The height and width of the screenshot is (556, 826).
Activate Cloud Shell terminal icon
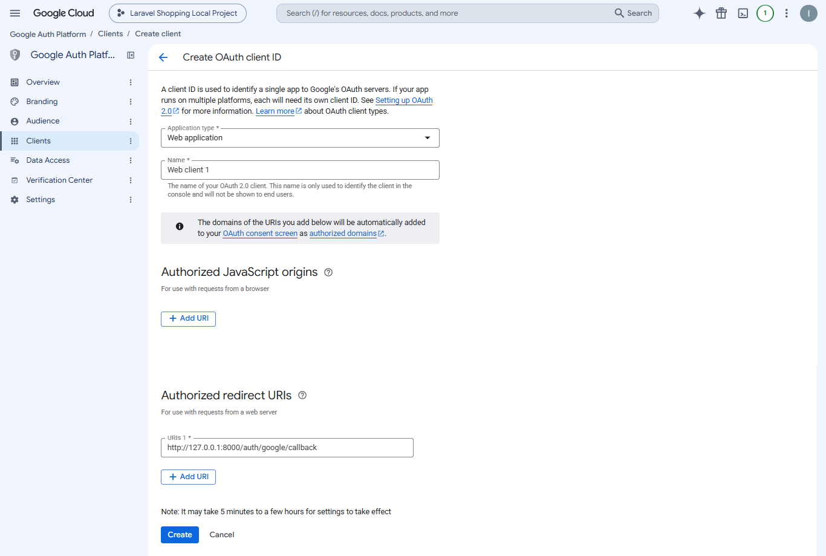(743, 13)
